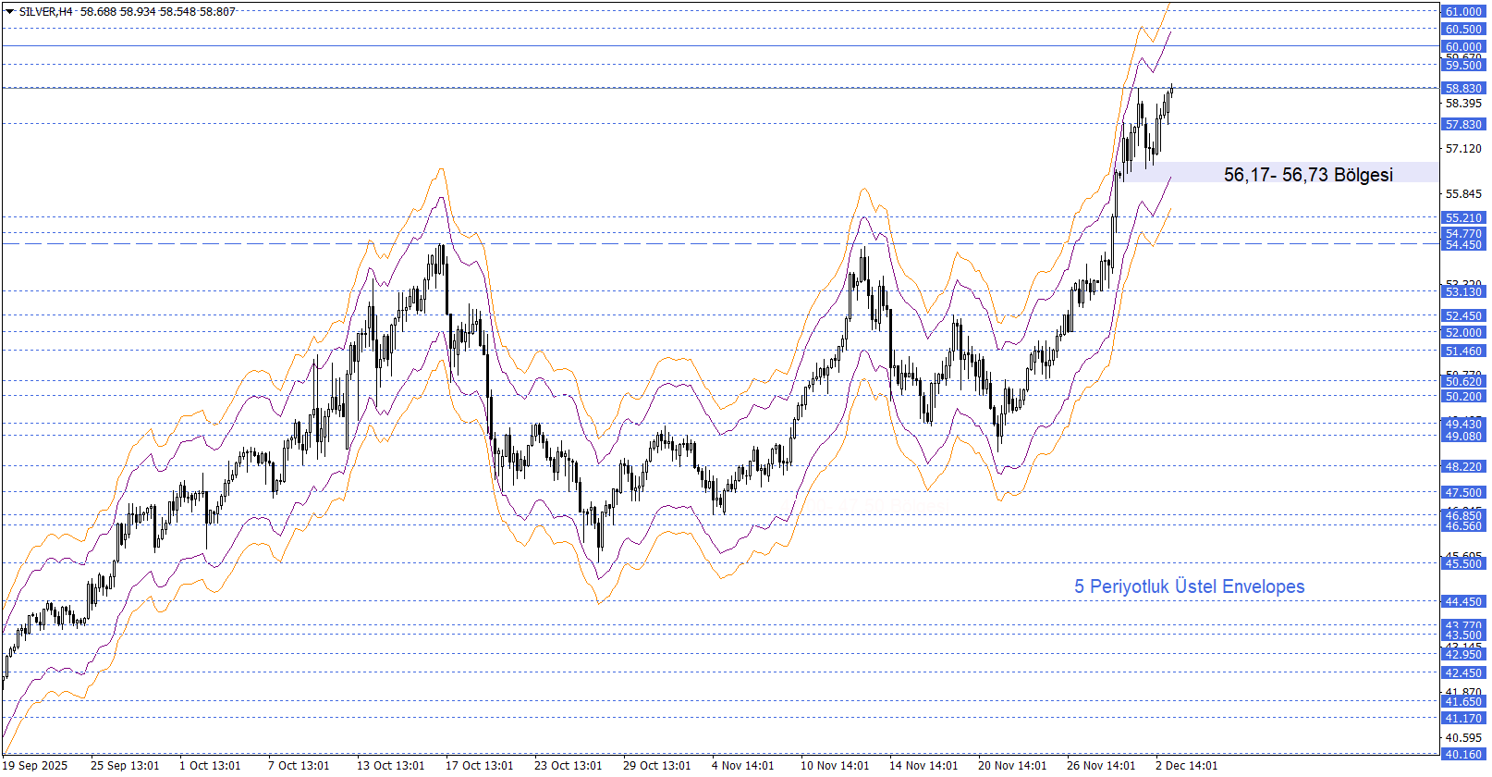Screen dimensions: 1492x777
Task: Click the 17 Oct 13:01 time label
Action: tap(479, 766)
